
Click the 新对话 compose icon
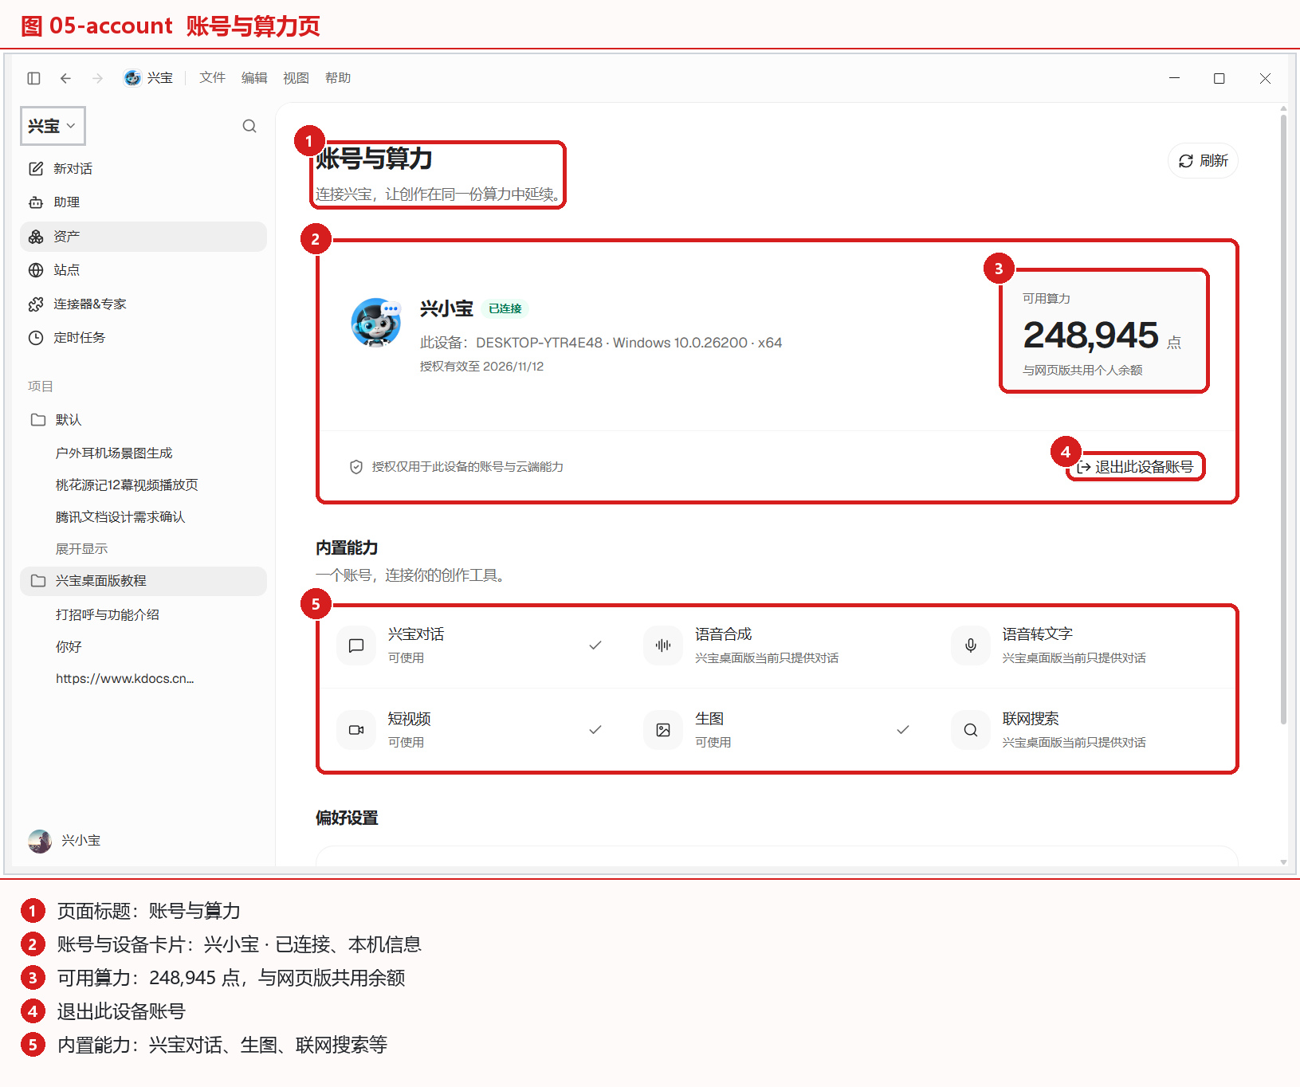(x=36, y=169)
